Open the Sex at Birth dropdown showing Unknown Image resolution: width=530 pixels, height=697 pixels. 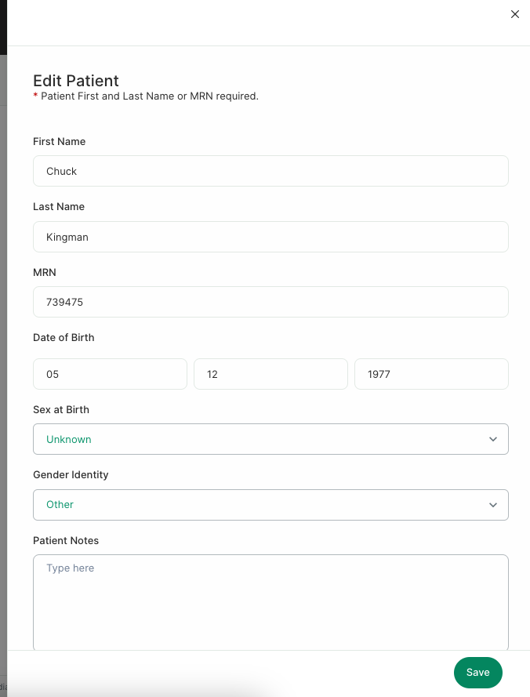pyautogui.click(x=270, y=439)
